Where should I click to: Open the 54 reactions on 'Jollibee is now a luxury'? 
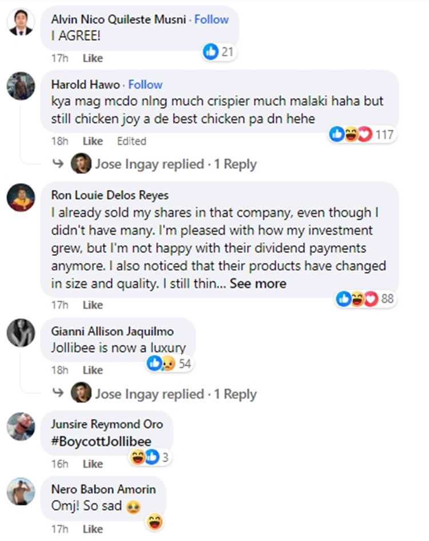[169, 364]
